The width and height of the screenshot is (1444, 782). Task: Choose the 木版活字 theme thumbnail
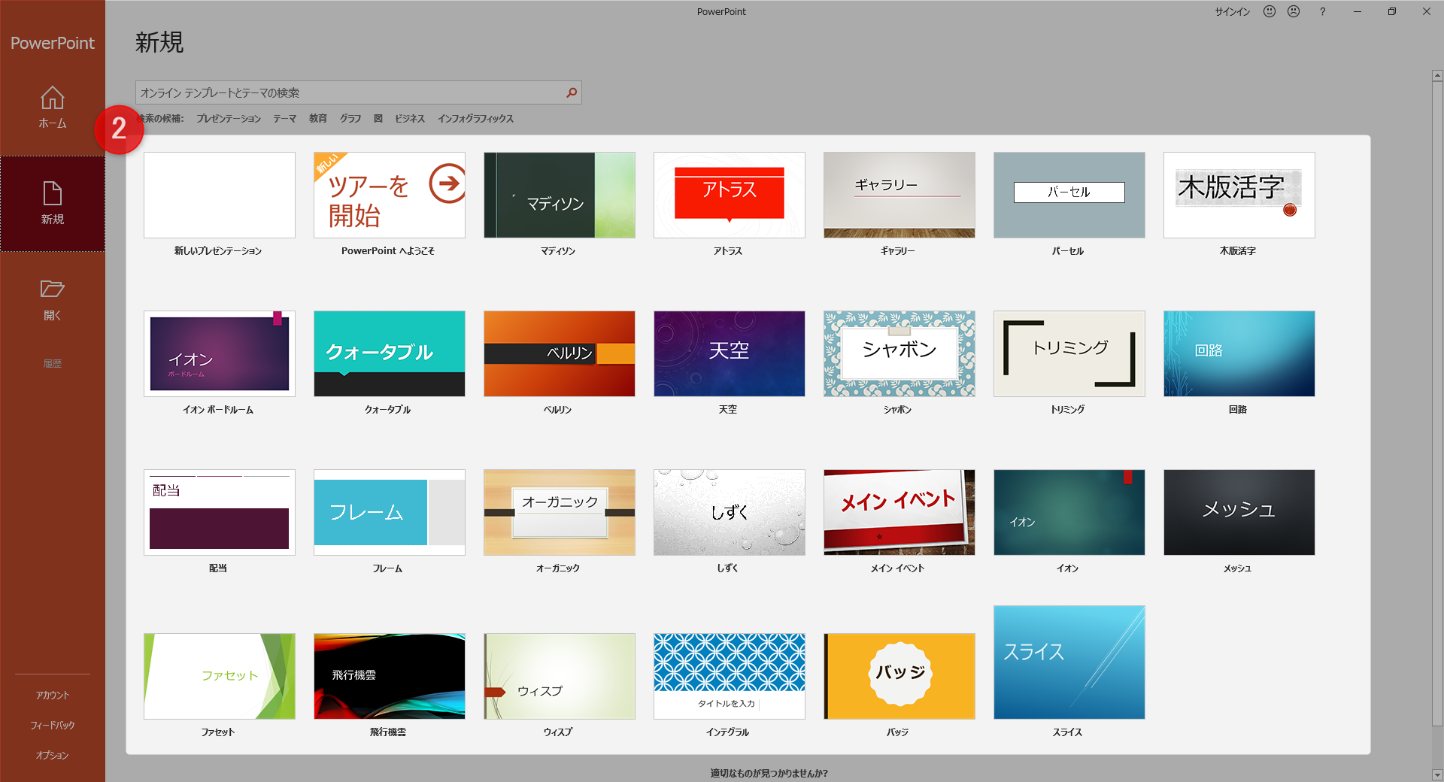[1239, 195]
